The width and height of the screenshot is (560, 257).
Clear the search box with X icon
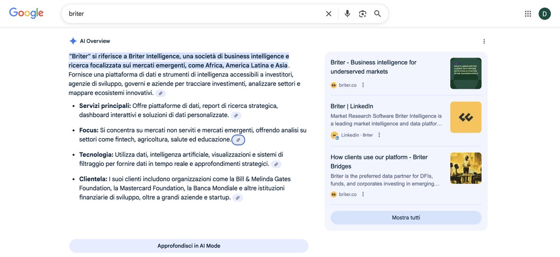point(329,14)
